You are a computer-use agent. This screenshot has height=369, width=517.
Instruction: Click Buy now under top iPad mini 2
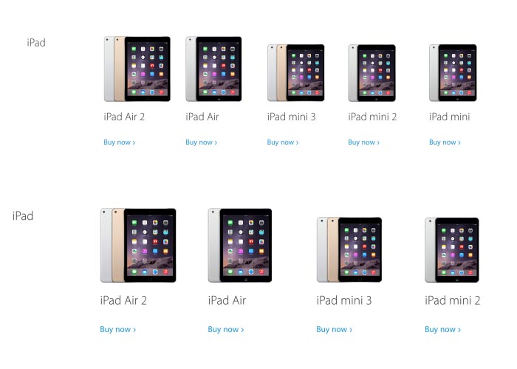pos(363,142)
